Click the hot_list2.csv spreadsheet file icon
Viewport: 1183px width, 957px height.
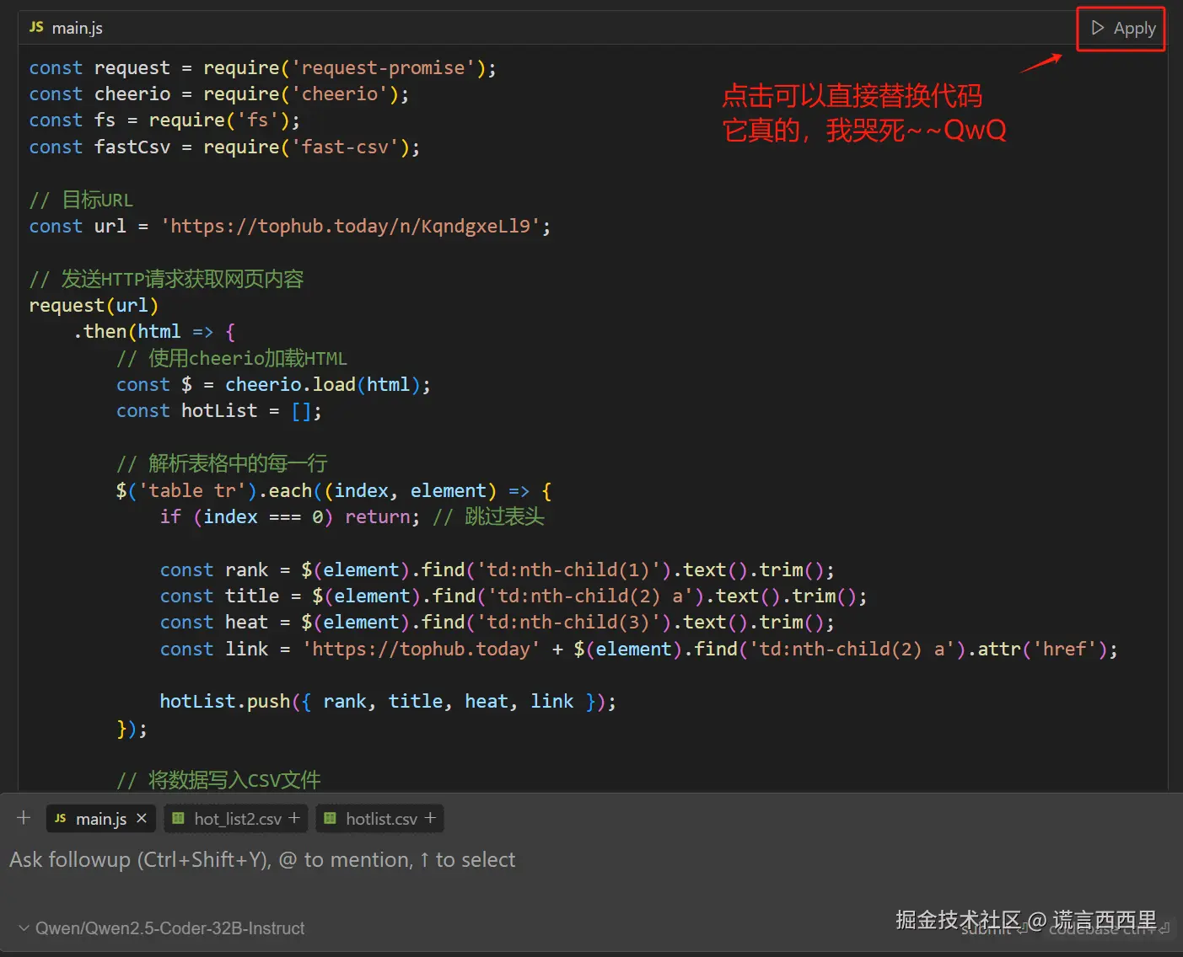pyautogui.click(x=178, y=818)
